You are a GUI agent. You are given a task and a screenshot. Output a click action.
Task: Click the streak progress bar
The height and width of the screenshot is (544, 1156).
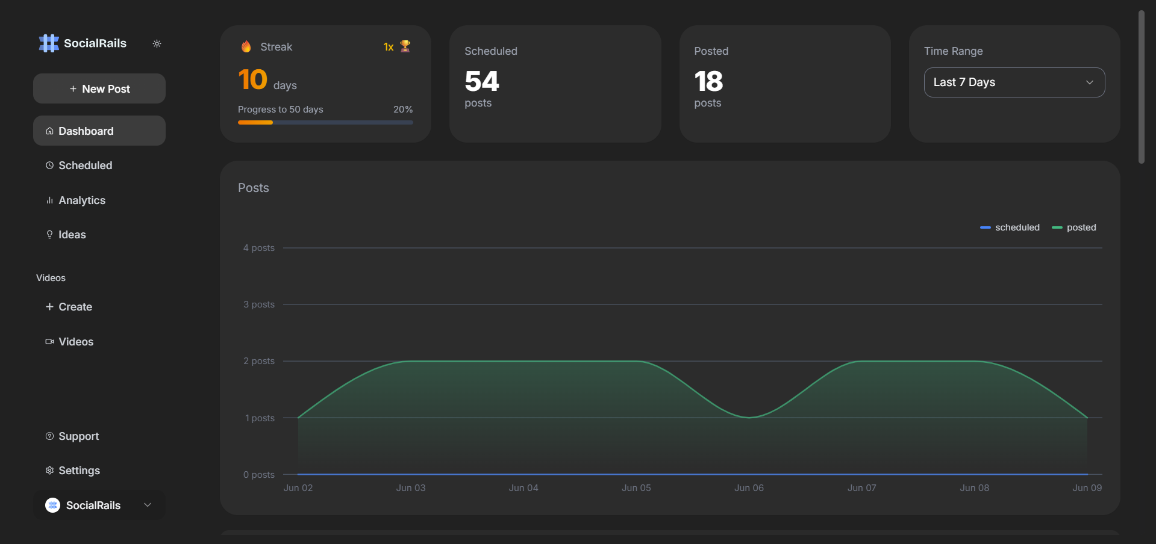point(325,122)
